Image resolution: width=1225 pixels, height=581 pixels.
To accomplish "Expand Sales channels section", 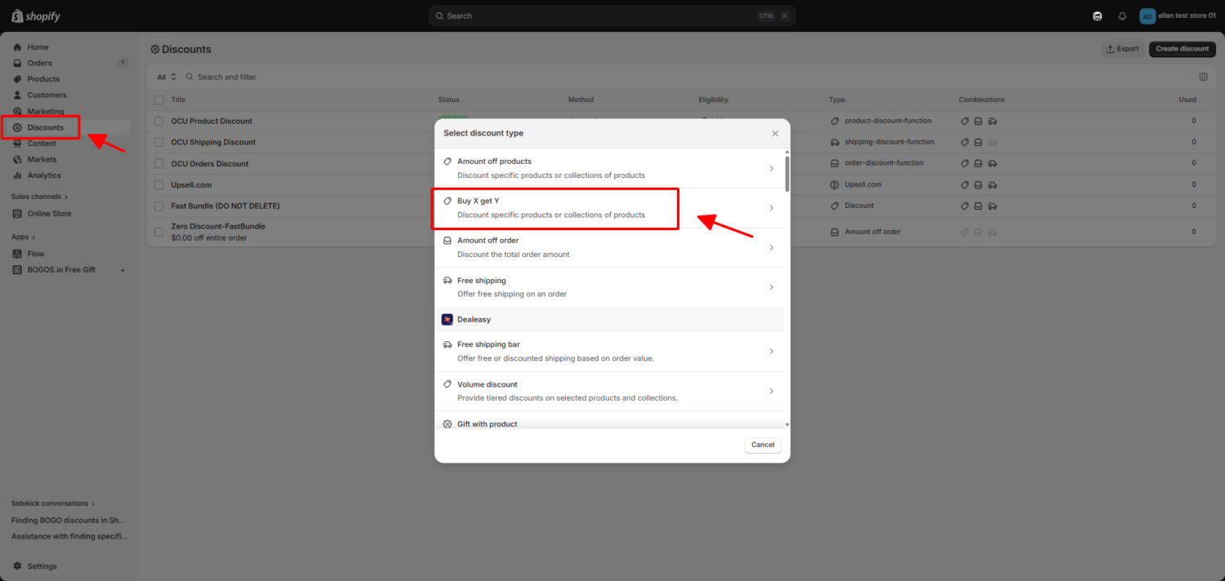I will (40, 197).
